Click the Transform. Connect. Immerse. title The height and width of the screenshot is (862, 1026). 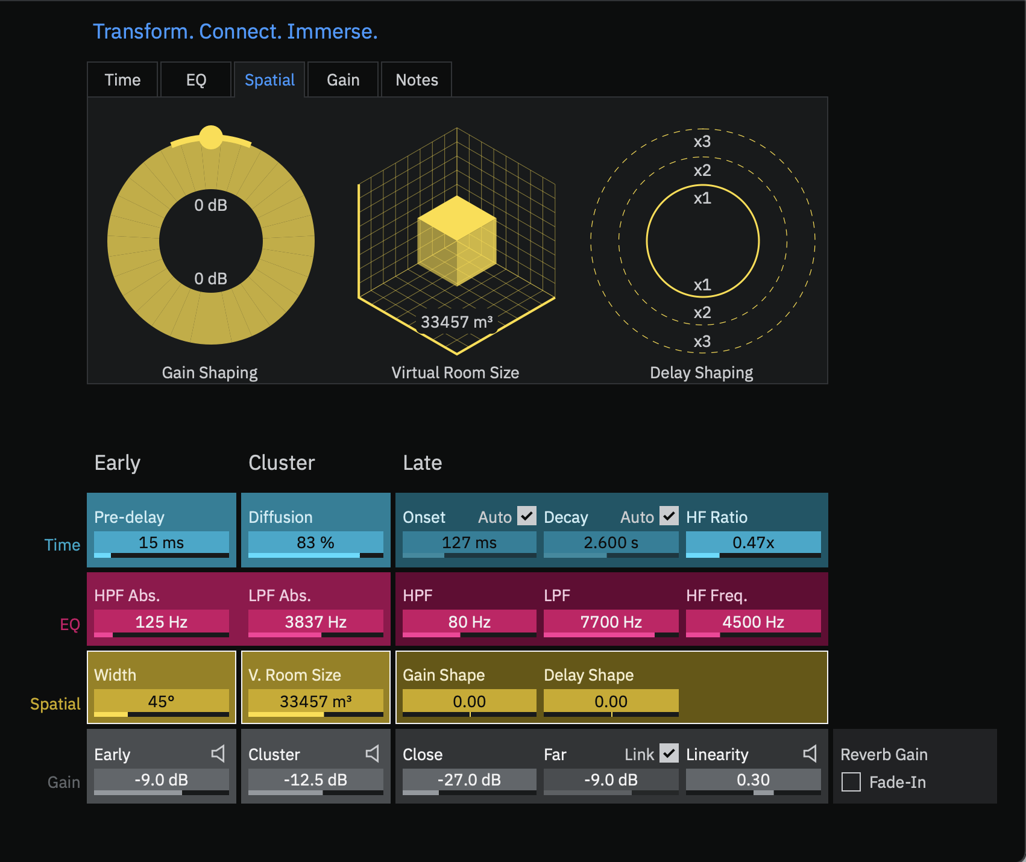(235, 31)
